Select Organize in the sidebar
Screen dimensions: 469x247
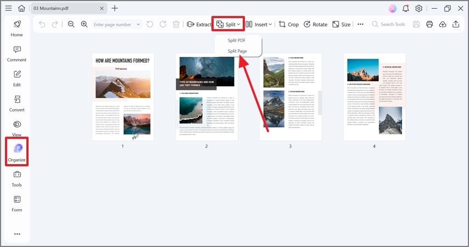click(16, 151)
